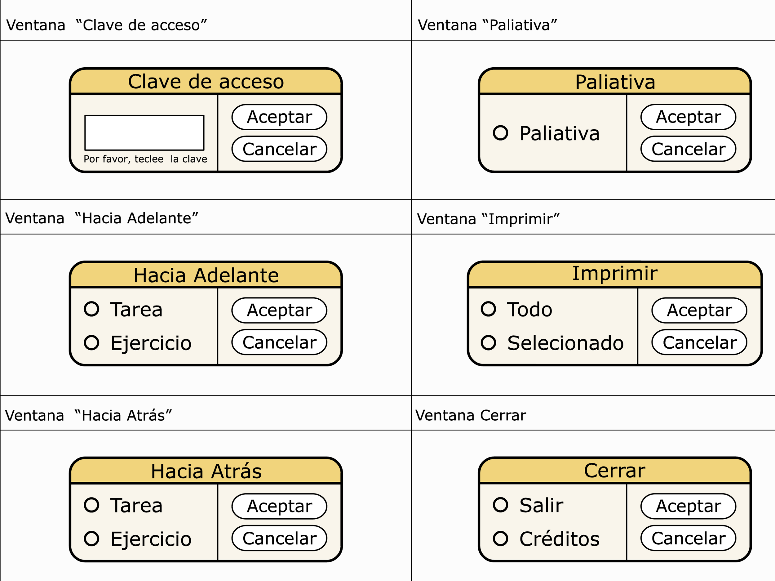Click Cancelar in the Imprimir window
The width and height of the screenshot is (775, 581).
coord(699,342)
